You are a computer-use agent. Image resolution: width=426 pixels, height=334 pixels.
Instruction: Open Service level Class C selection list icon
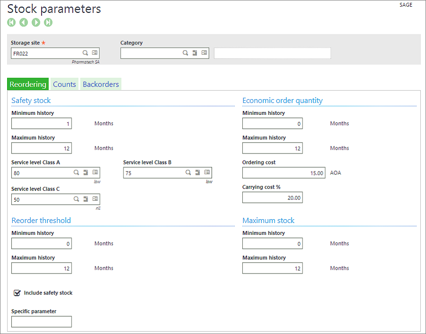click(95, 199)
